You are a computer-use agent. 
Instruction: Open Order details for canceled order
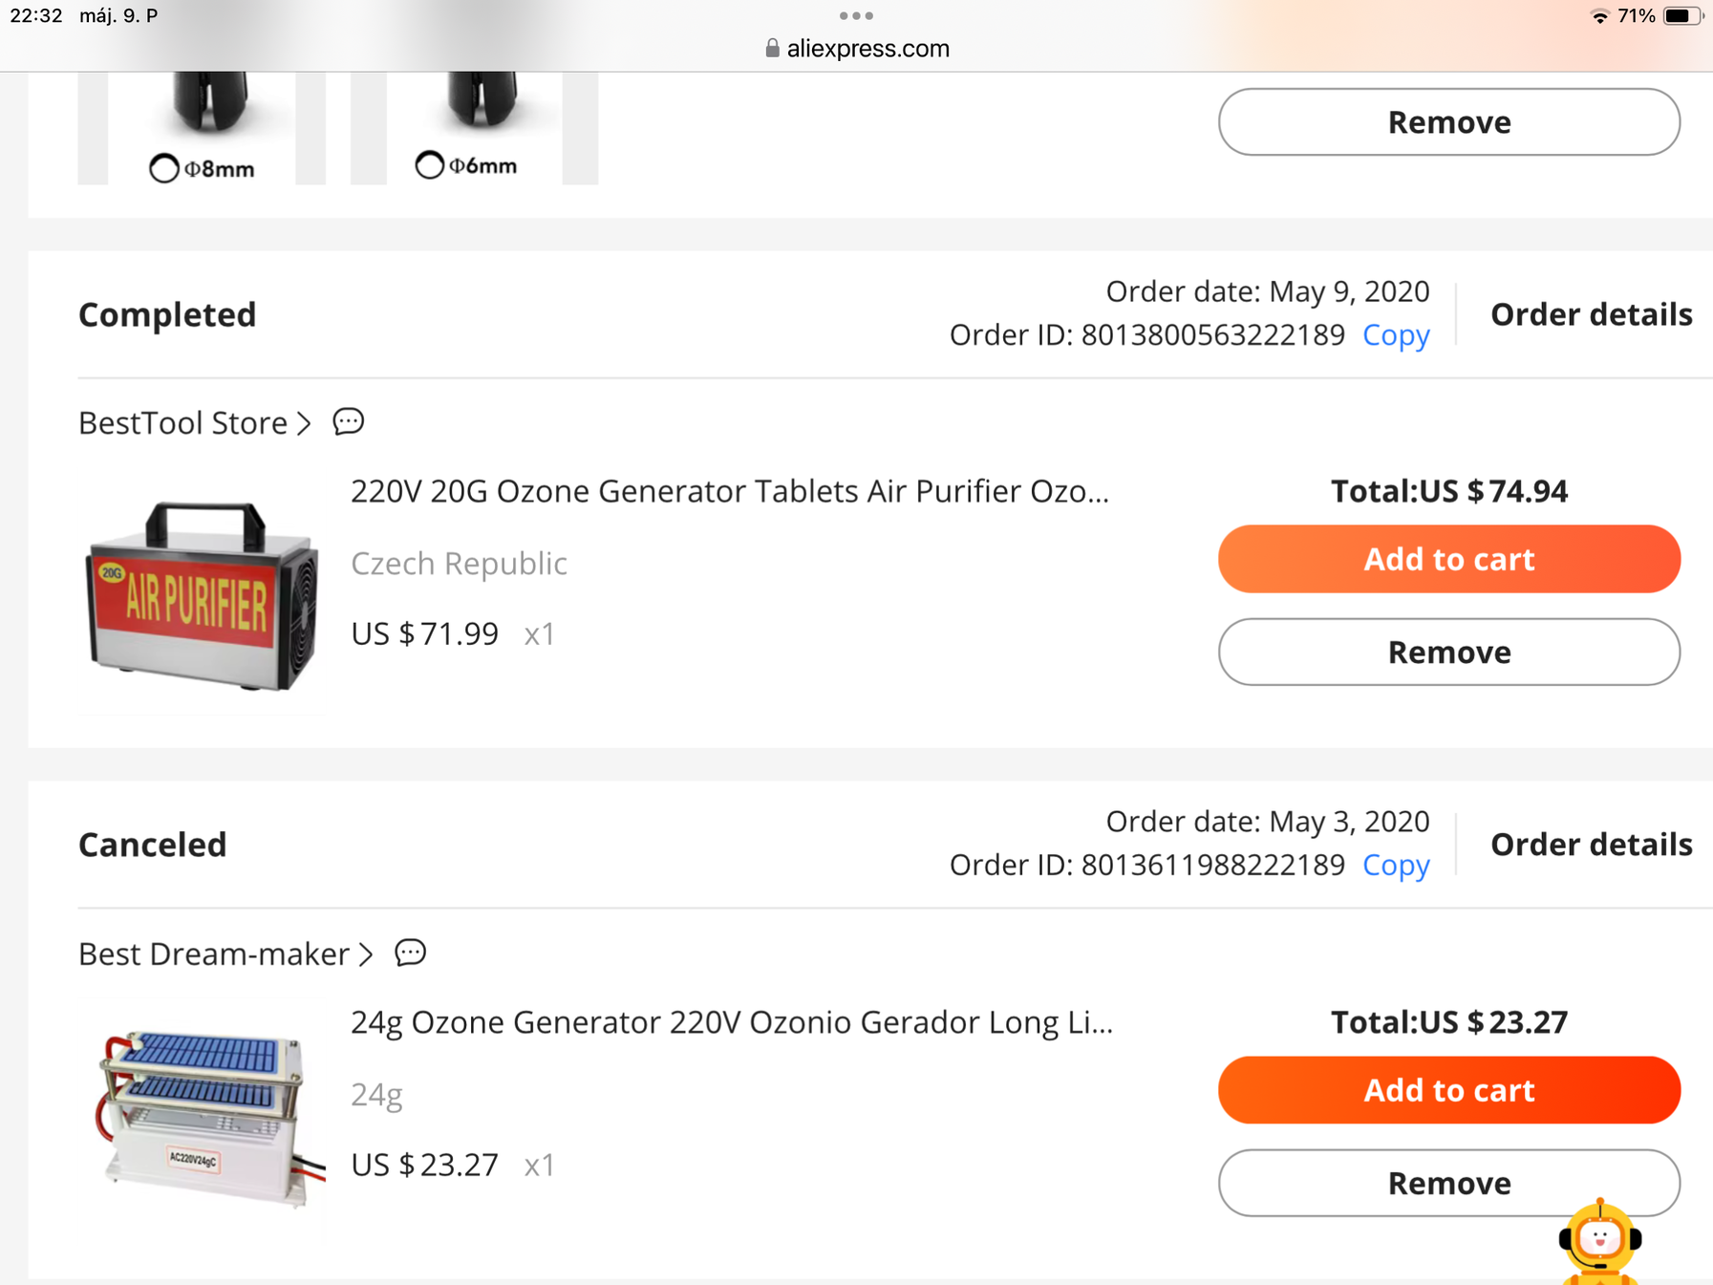click(x=1591, y=845)
